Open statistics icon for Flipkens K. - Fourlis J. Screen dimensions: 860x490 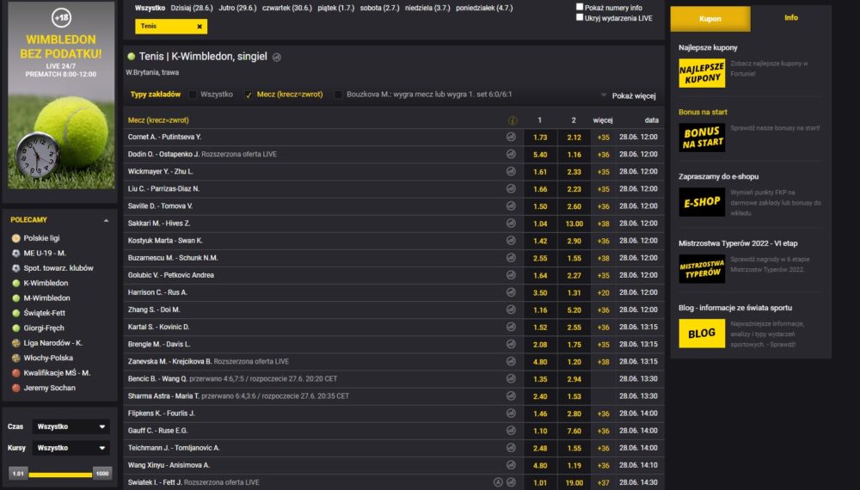(x=511, y=413)
